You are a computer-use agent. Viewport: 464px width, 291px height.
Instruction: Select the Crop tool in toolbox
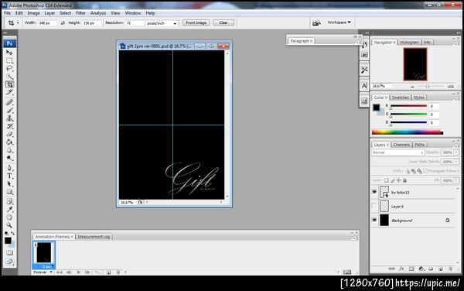[9, 84]
